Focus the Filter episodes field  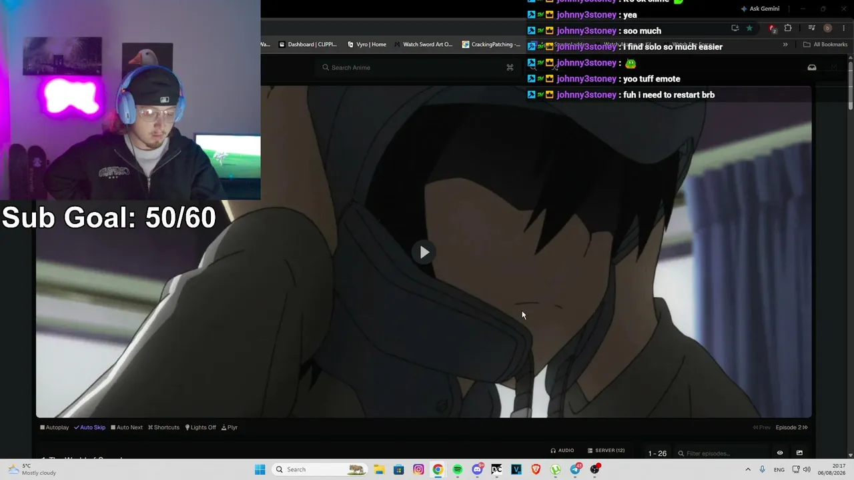723,453
